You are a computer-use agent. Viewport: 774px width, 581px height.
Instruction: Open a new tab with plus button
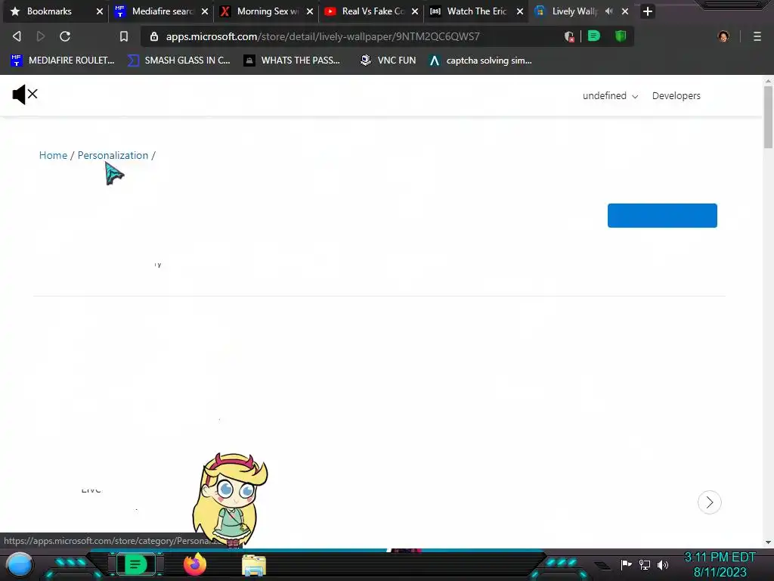pyautogui.click(x=648, y=11)
